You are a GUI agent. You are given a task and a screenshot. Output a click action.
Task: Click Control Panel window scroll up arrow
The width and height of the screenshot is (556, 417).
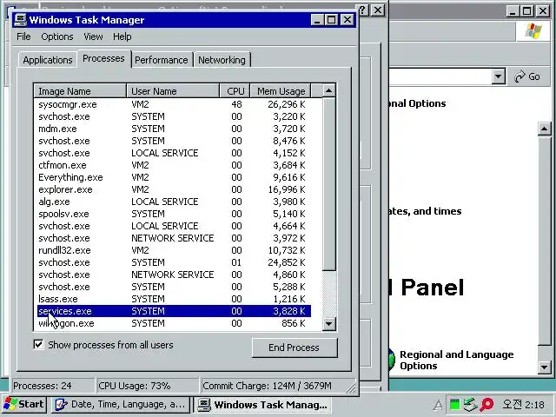click(545, 129)
